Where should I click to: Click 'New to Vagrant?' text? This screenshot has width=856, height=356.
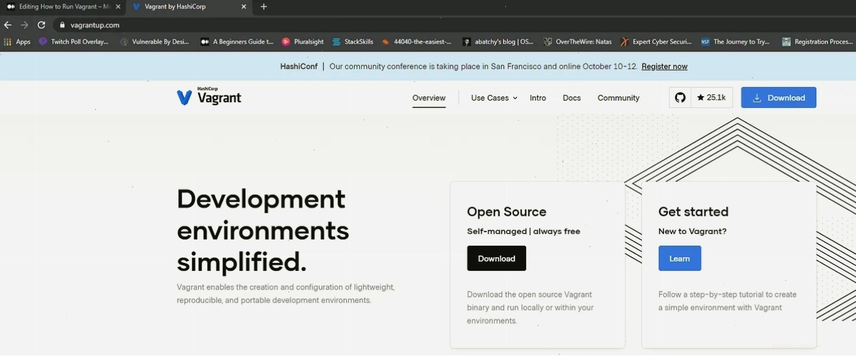(692, 232)
